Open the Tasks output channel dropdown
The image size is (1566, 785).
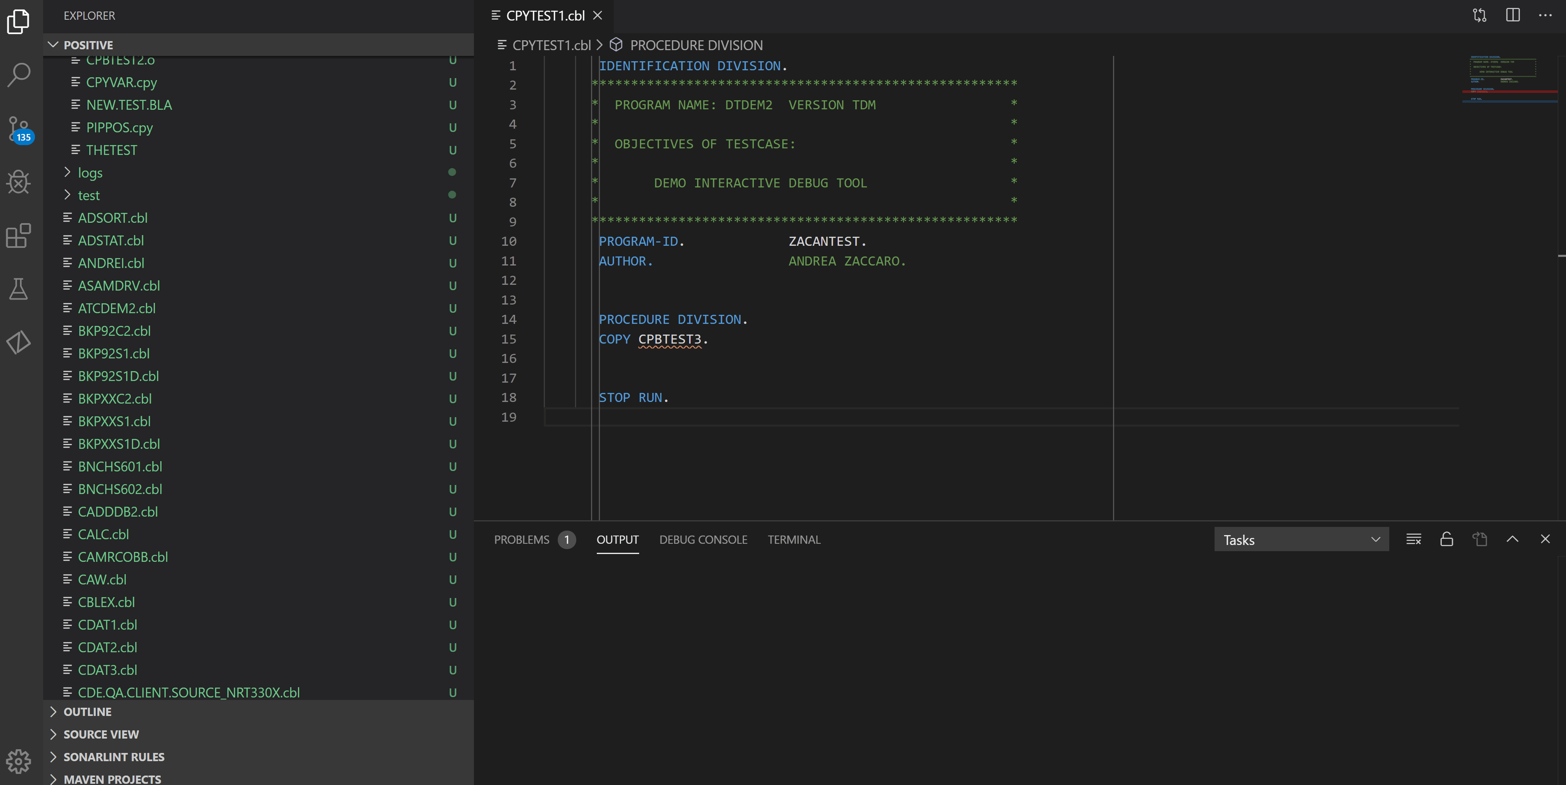click(x=1301, y=539)
